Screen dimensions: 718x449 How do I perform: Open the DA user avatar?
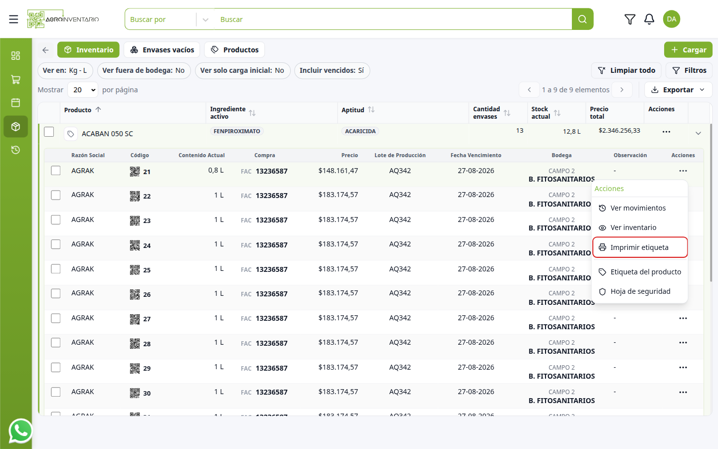pos(672,19)
